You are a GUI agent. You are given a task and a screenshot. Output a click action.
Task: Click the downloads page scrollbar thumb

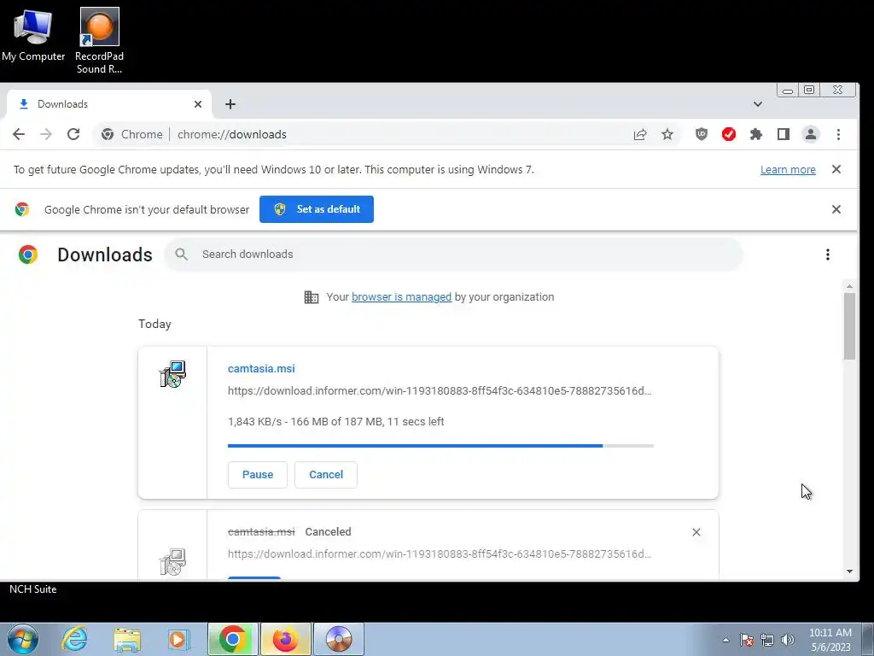pos(849,327)
